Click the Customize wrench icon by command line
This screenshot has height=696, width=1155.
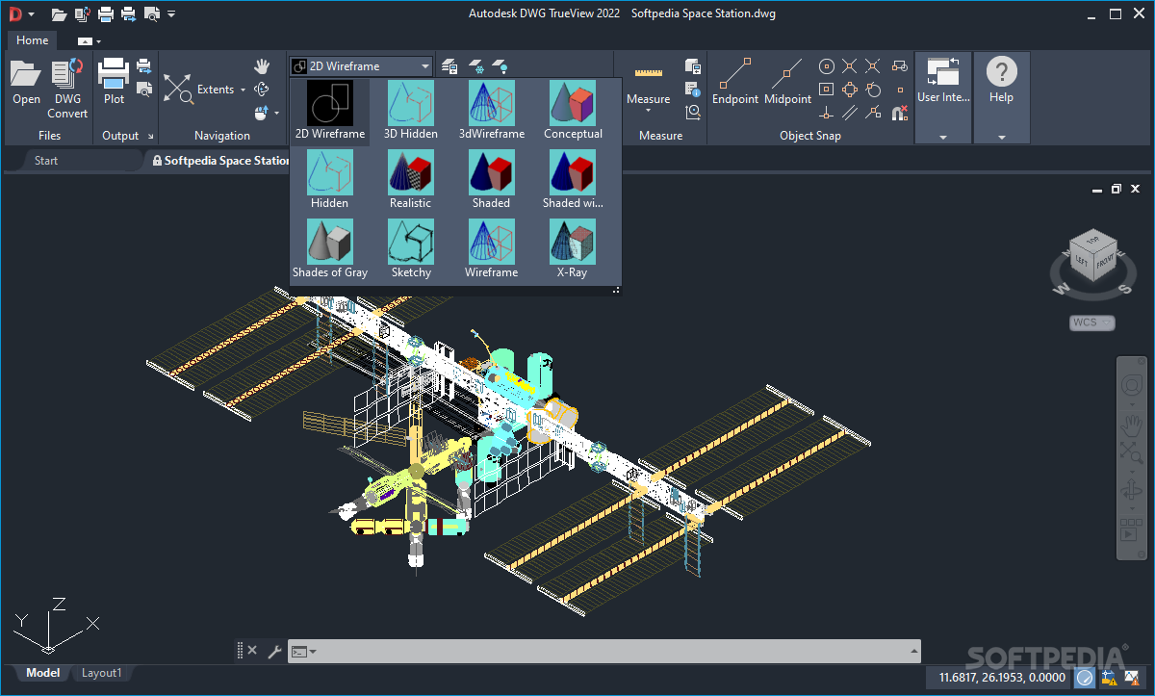(x=274, y=652)
